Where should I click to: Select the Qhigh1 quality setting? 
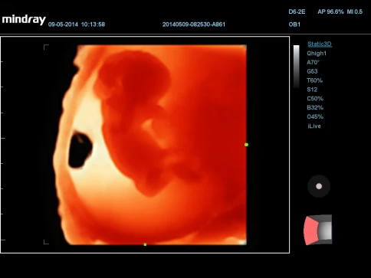(317, 54)
